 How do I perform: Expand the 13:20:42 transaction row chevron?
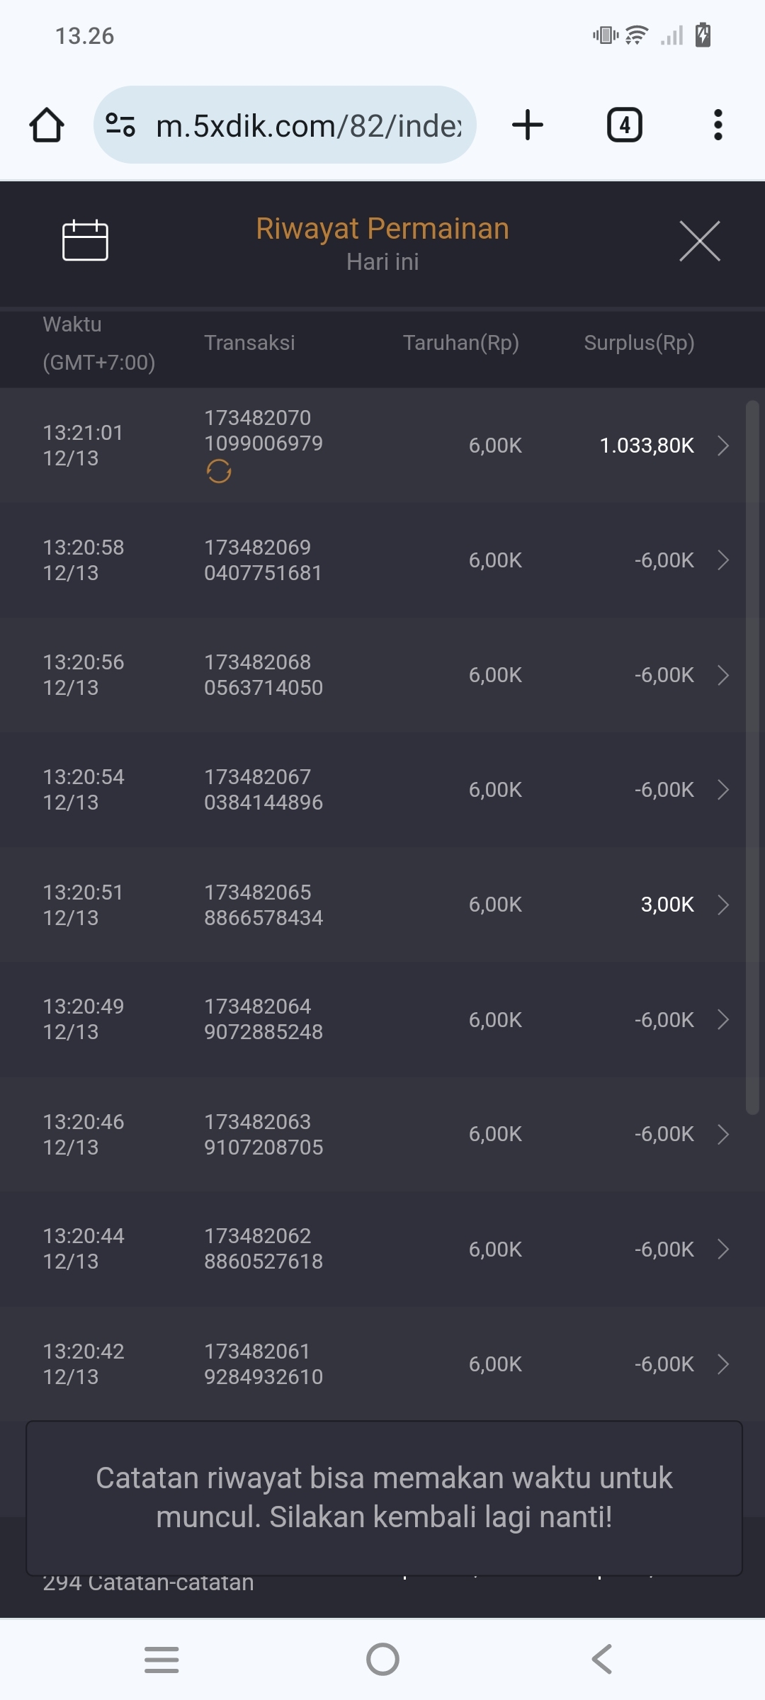click(x=722, y=1364)
